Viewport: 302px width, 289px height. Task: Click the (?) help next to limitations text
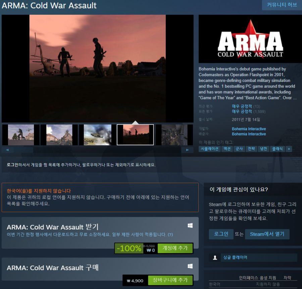click(170, 235)
